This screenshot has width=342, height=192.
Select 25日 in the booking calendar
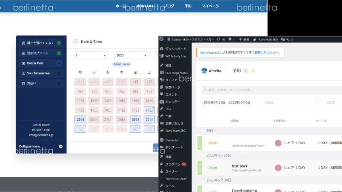click(80, 119)
